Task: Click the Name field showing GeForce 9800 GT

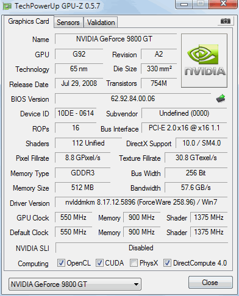Action: click(x=116, y=39)
